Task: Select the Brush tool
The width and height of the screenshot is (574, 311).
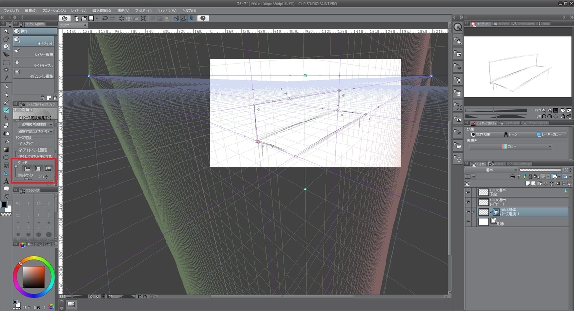Action: point(6,102)
